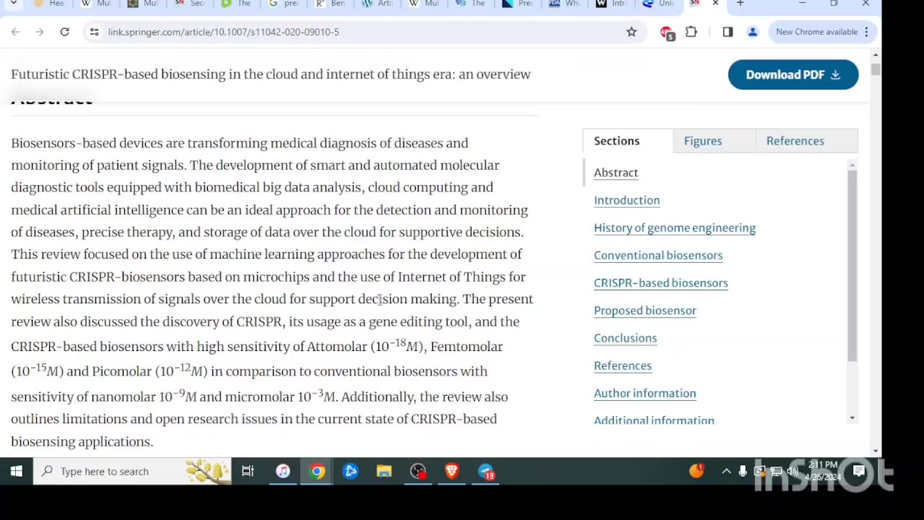Viewport: 924px width, 520px height.
Task: Open the tab search dropdown arrow
Action: coord(13,4)
